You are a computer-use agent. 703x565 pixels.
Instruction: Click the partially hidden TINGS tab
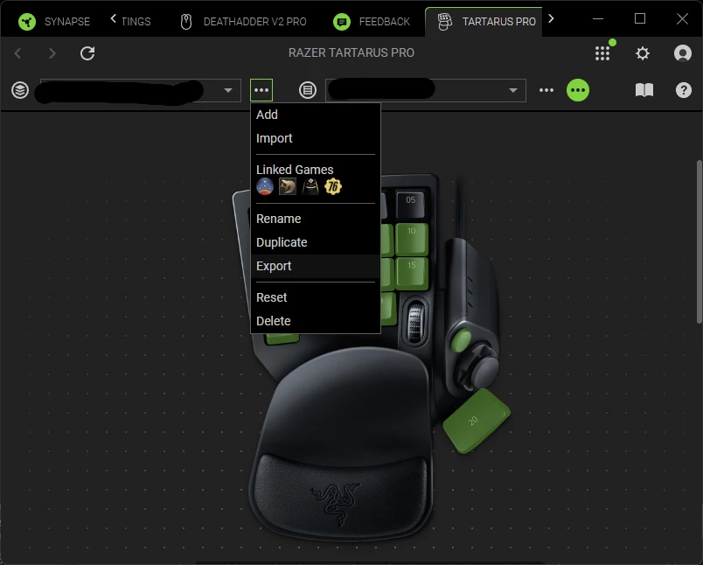(x=136, y=21)
